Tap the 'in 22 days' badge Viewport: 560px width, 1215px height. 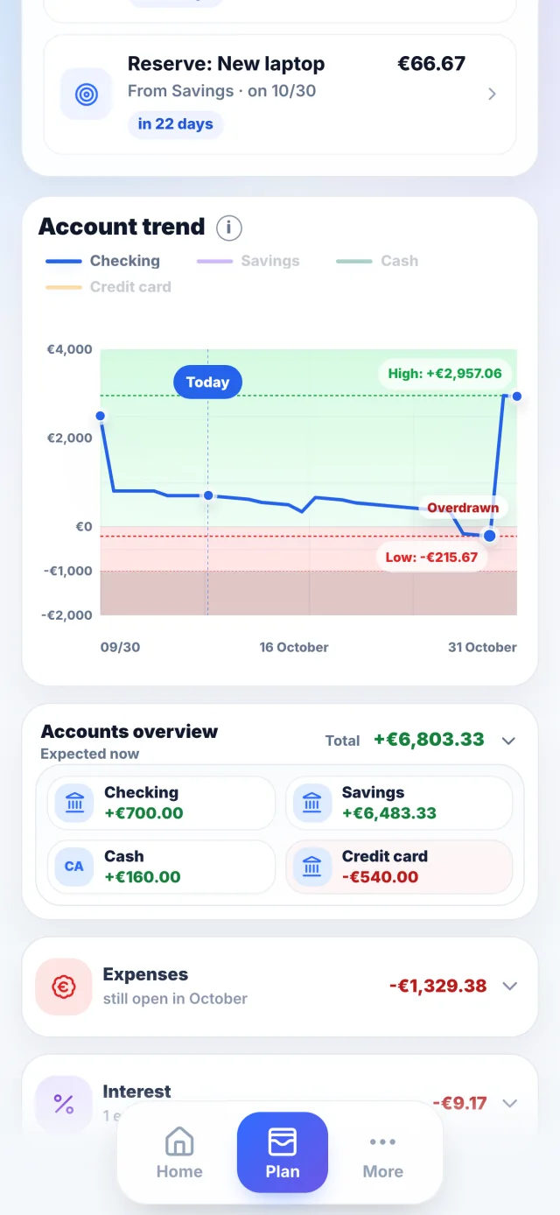(x=176, y=124)
